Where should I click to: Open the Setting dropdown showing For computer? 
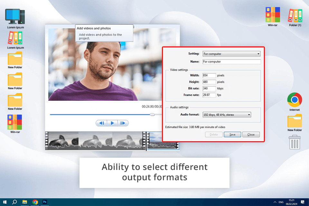tap(231, 54)
